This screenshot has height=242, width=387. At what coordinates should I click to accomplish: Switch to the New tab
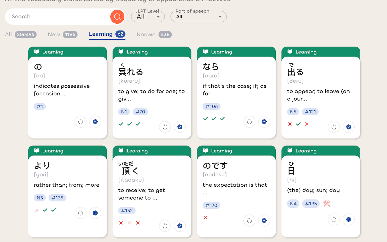(62, 34)
